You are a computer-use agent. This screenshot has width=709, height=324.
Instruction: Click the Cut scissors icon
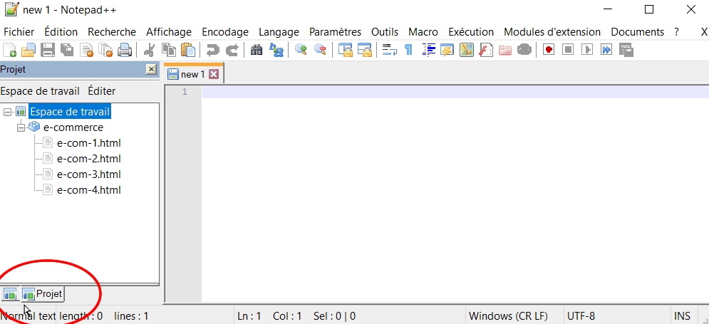click(x=149, y=50)
